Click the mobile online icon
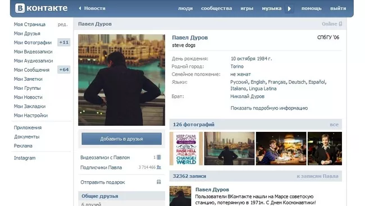This screenshot has width=365, height=206. click(340, 24)
